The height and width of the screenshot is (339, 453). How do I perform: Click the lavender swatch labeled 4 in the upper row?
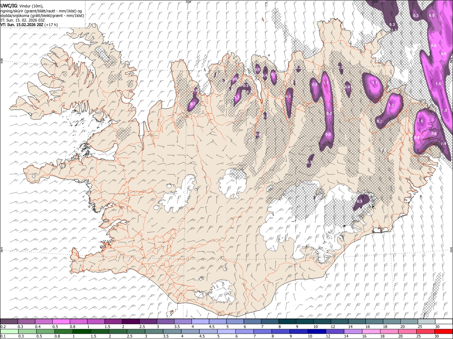pyautogui.click(x=200, y=321)
